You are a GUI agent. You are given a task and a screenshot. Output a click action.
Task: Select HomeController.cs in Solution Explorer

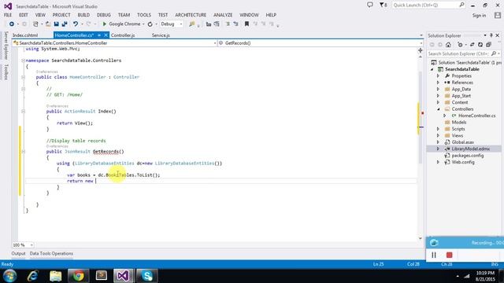point(476,116)
